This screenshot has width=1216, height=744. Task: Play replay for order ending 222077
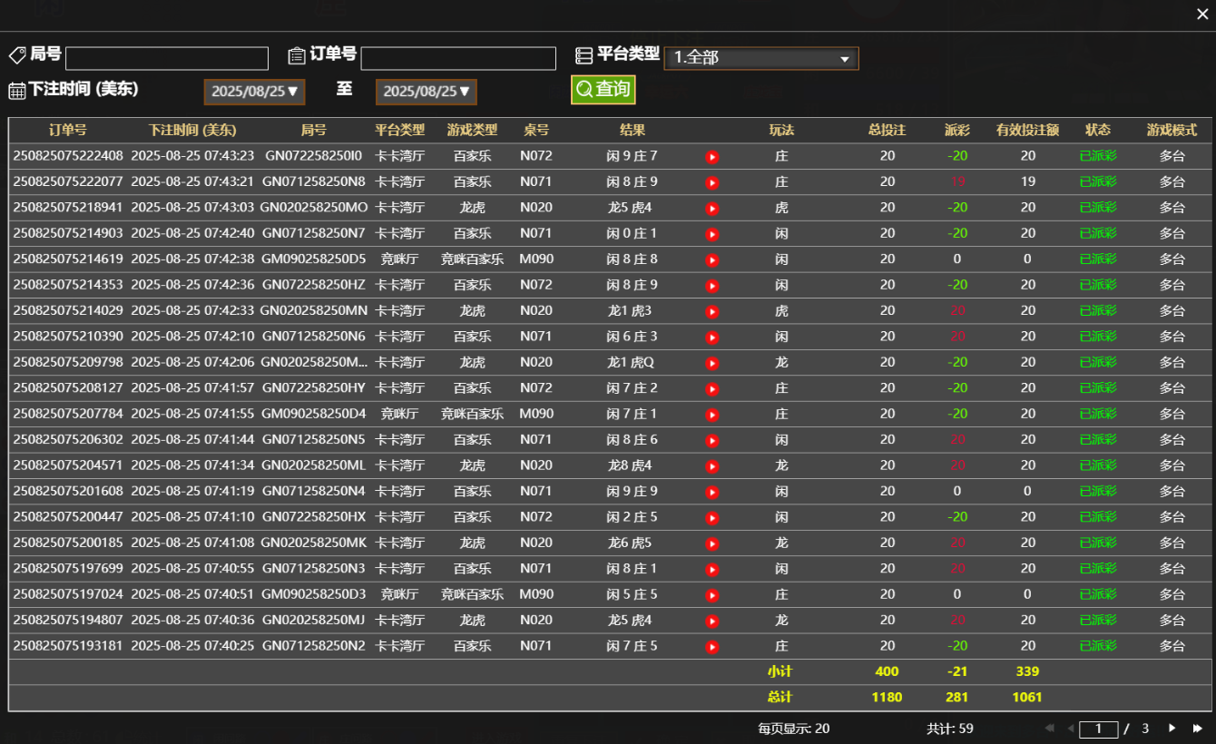coord(711,181)
